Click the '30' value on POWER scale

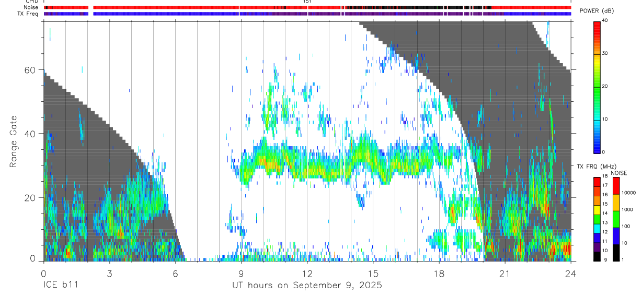pos(606,54)
